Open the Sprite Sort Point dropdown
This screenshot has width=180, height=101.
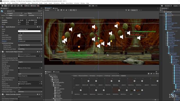[30, 39]
